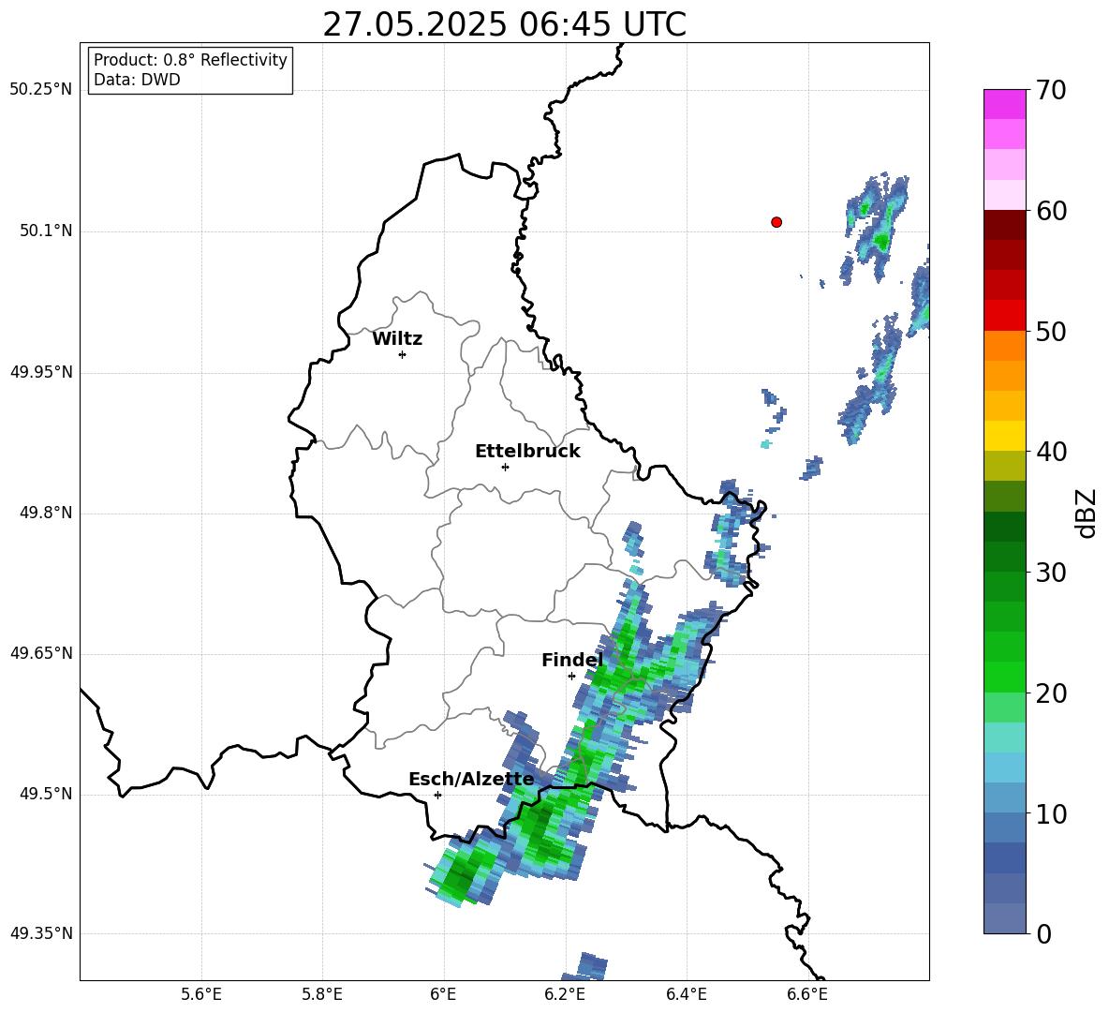This screenshot has width=1109, height=1013.
Task: Click the 49.35°N latitude label
Action: tap(41, 933)
